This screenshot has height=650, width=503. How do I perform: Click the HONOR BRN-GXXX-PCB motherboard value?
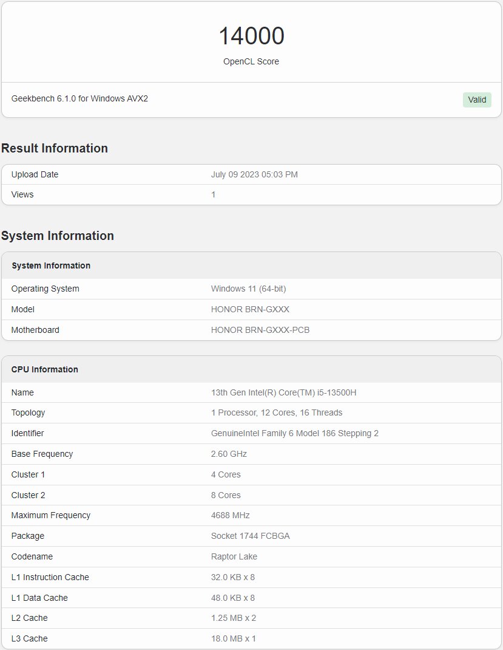pyautogui.click(x=260, y=330)
